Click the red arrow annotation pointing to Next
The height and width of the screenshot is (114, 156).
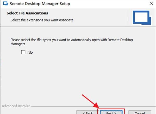point(90,101)
